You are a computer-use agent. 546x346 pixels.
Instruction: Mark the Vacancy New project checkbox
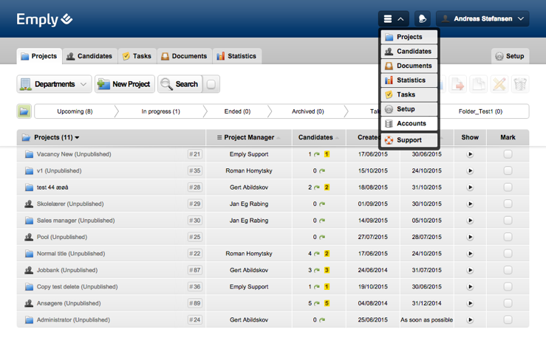pyautogui.click(x=508, y=154)
